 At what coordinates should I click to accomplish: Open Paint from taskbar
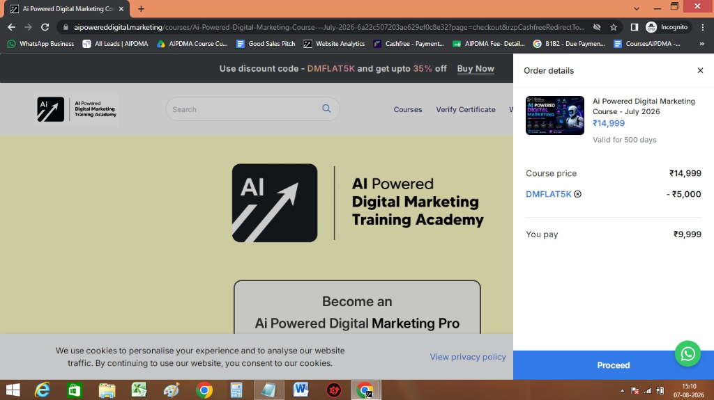[172, 390]
